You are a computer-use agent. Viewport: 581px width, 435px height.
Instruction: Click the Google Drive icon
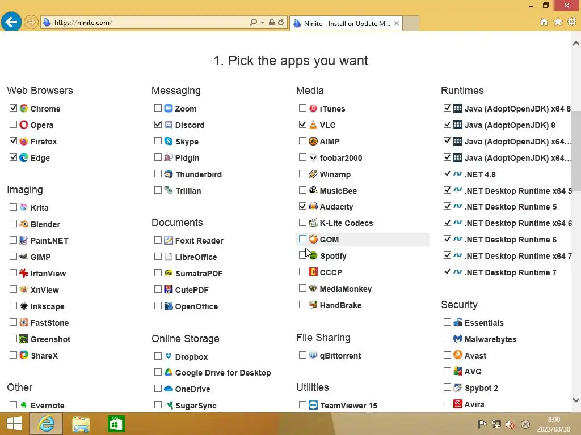(x=168, y=372)
